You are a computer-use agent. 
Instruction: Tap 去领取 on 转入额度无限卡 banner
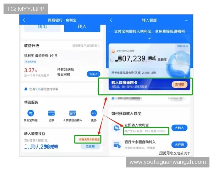coord(179,84)
